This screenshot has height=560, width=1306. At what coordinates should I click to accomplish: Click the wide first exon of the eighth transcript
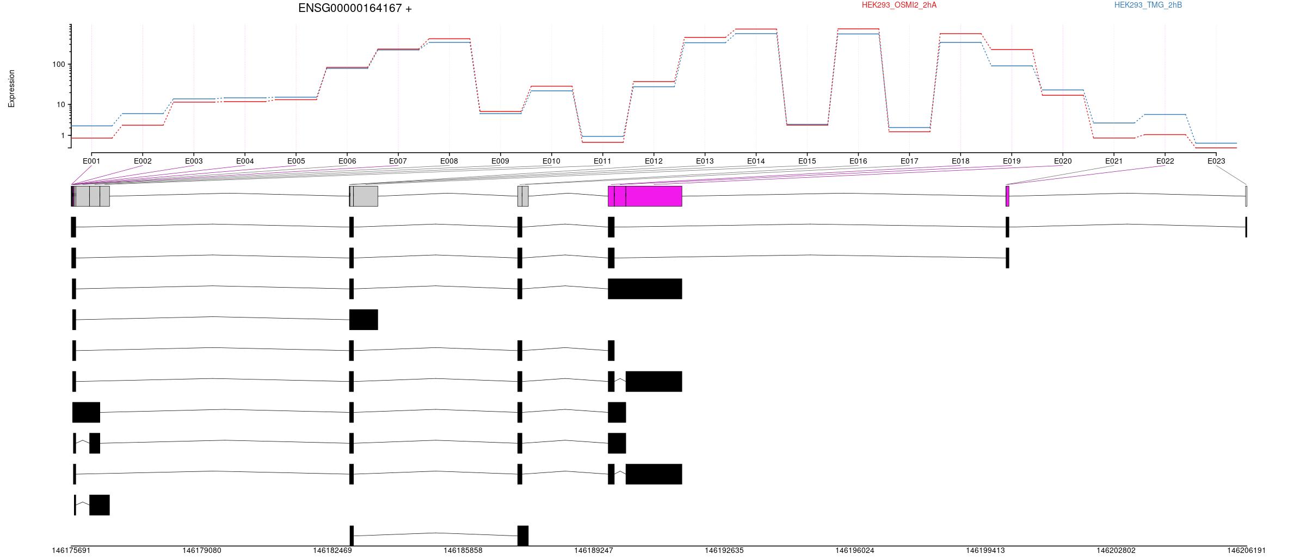pyautogui.click(x=86, y=413)
